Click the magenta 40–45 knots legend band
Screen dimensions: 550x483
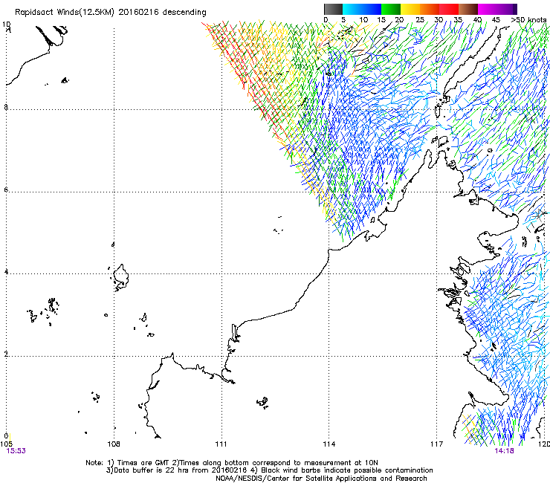(488, 9)
